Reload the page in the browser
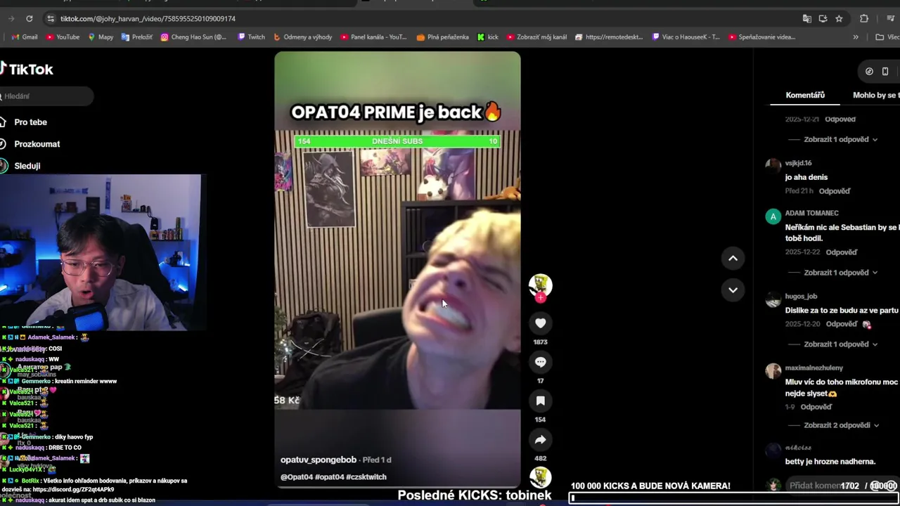This screenshot has width=900, height=506. (29, 18)
